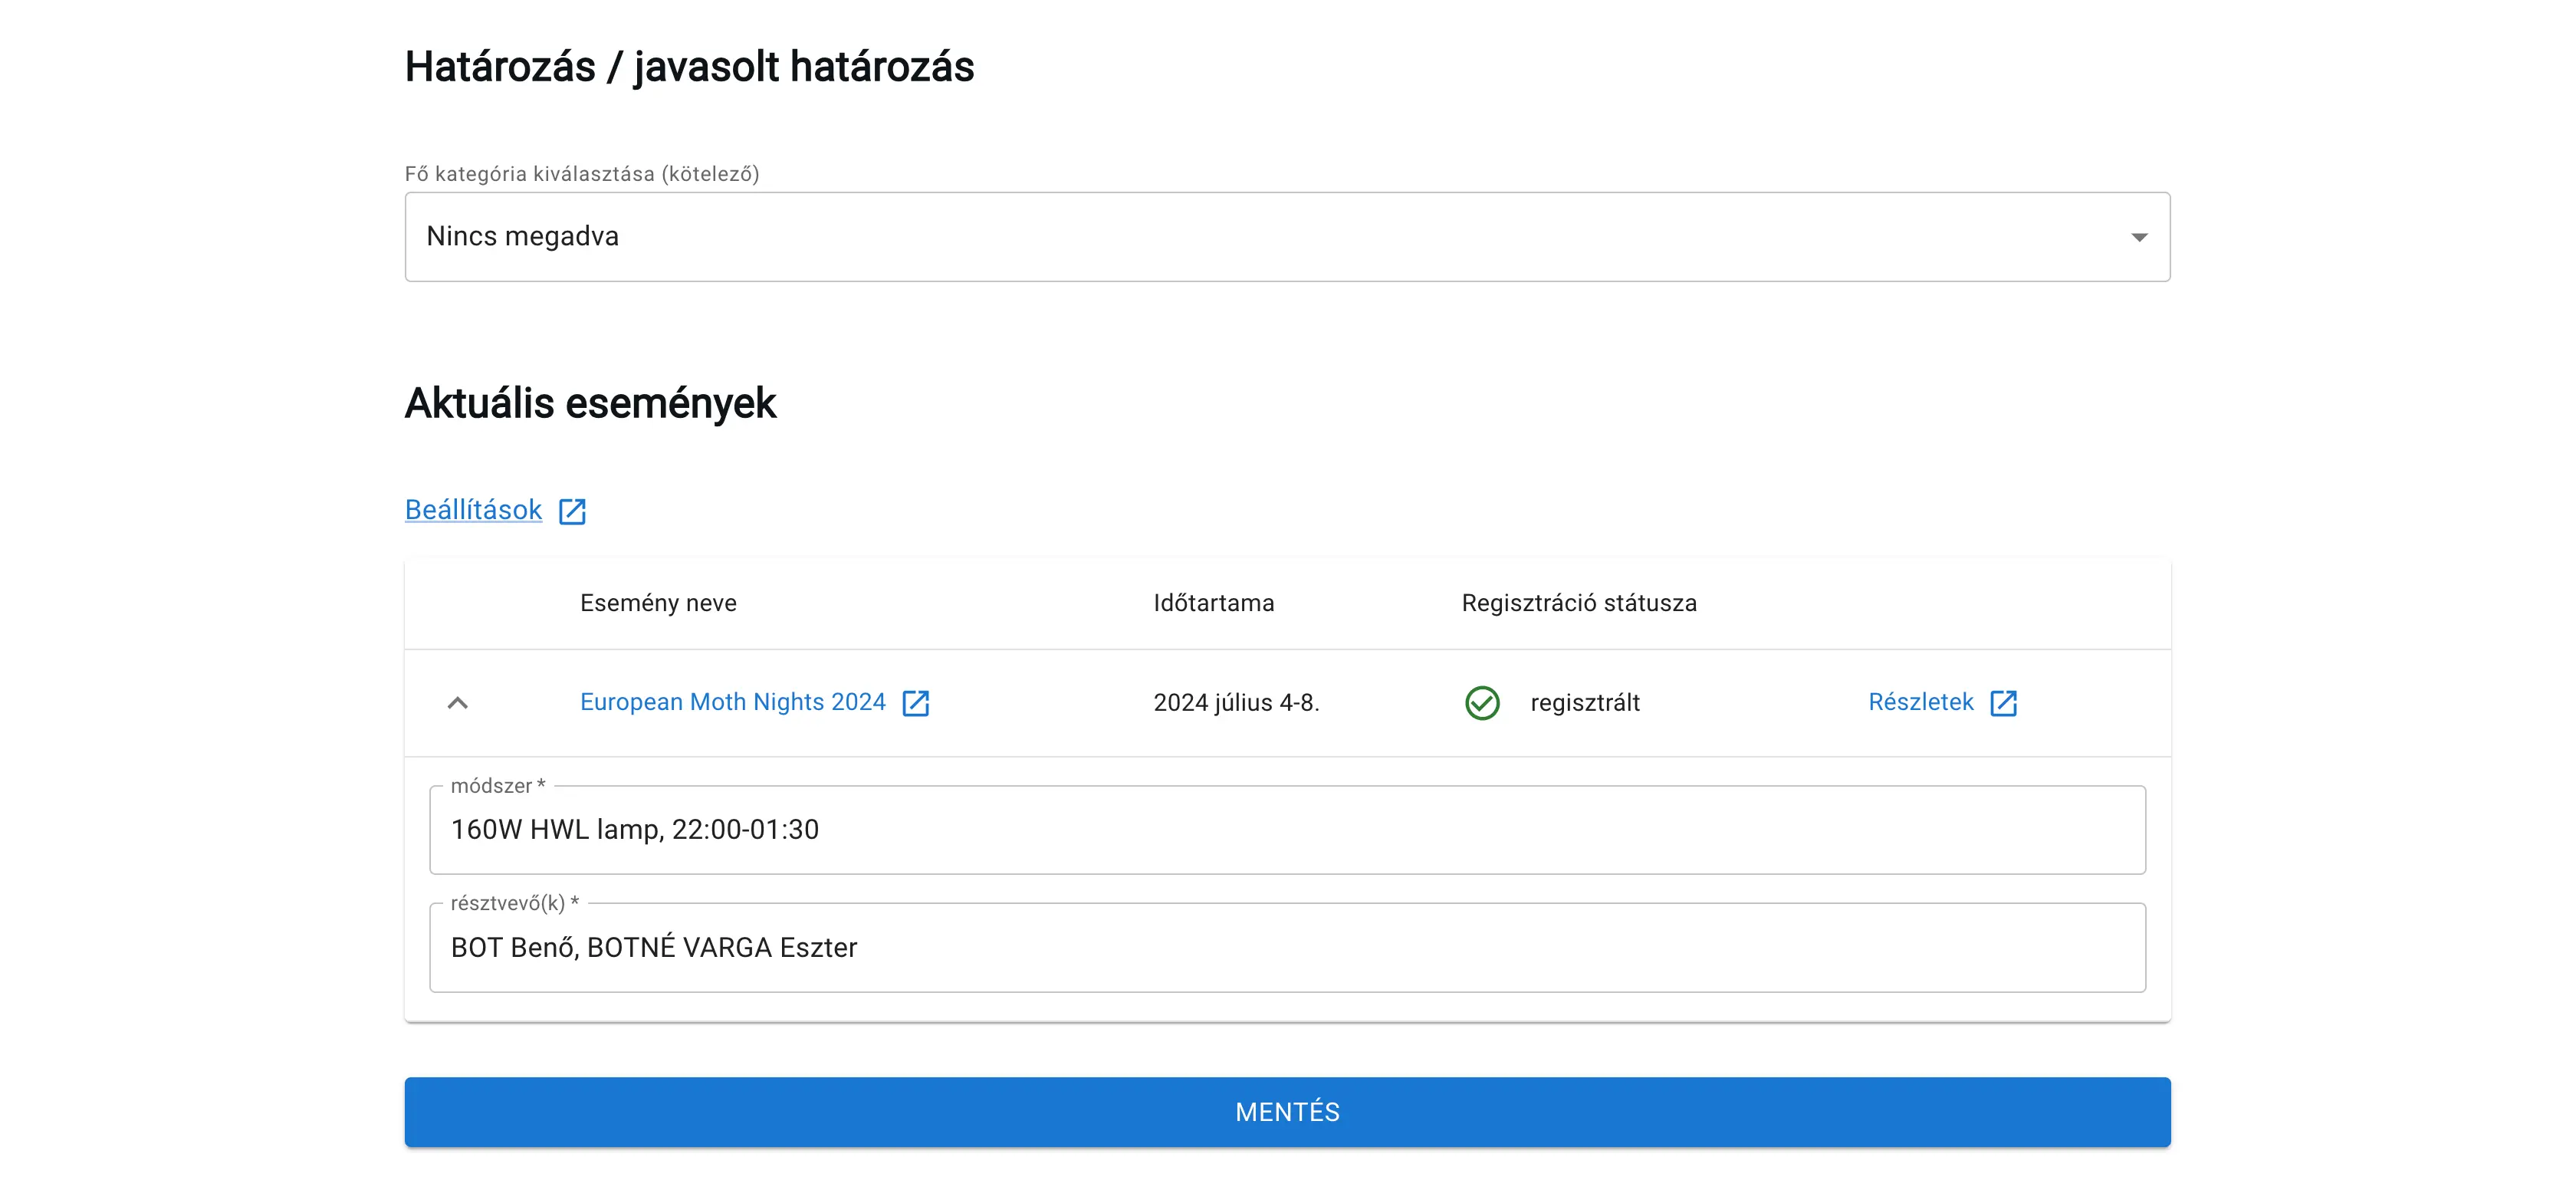Image resolution: width=2576 pixels, height=1190 pixels.
Task: Click the external link icon beside European Moth Nights 2024
Action: pyautogui.click(x=916, y=702)
